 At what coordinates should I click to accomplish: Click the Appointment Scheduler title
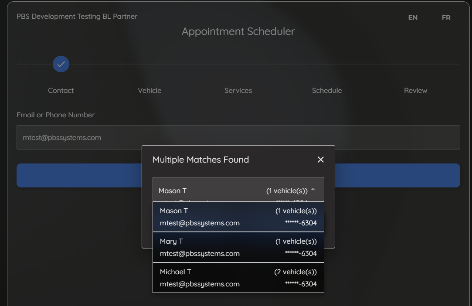click(238, 31)
